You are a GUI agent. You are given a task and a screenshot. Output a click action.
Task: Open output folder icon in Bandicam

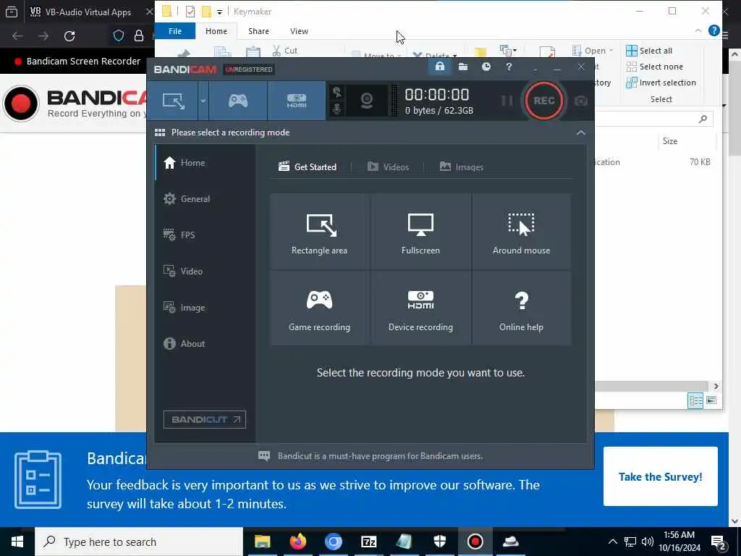(463, 67)
